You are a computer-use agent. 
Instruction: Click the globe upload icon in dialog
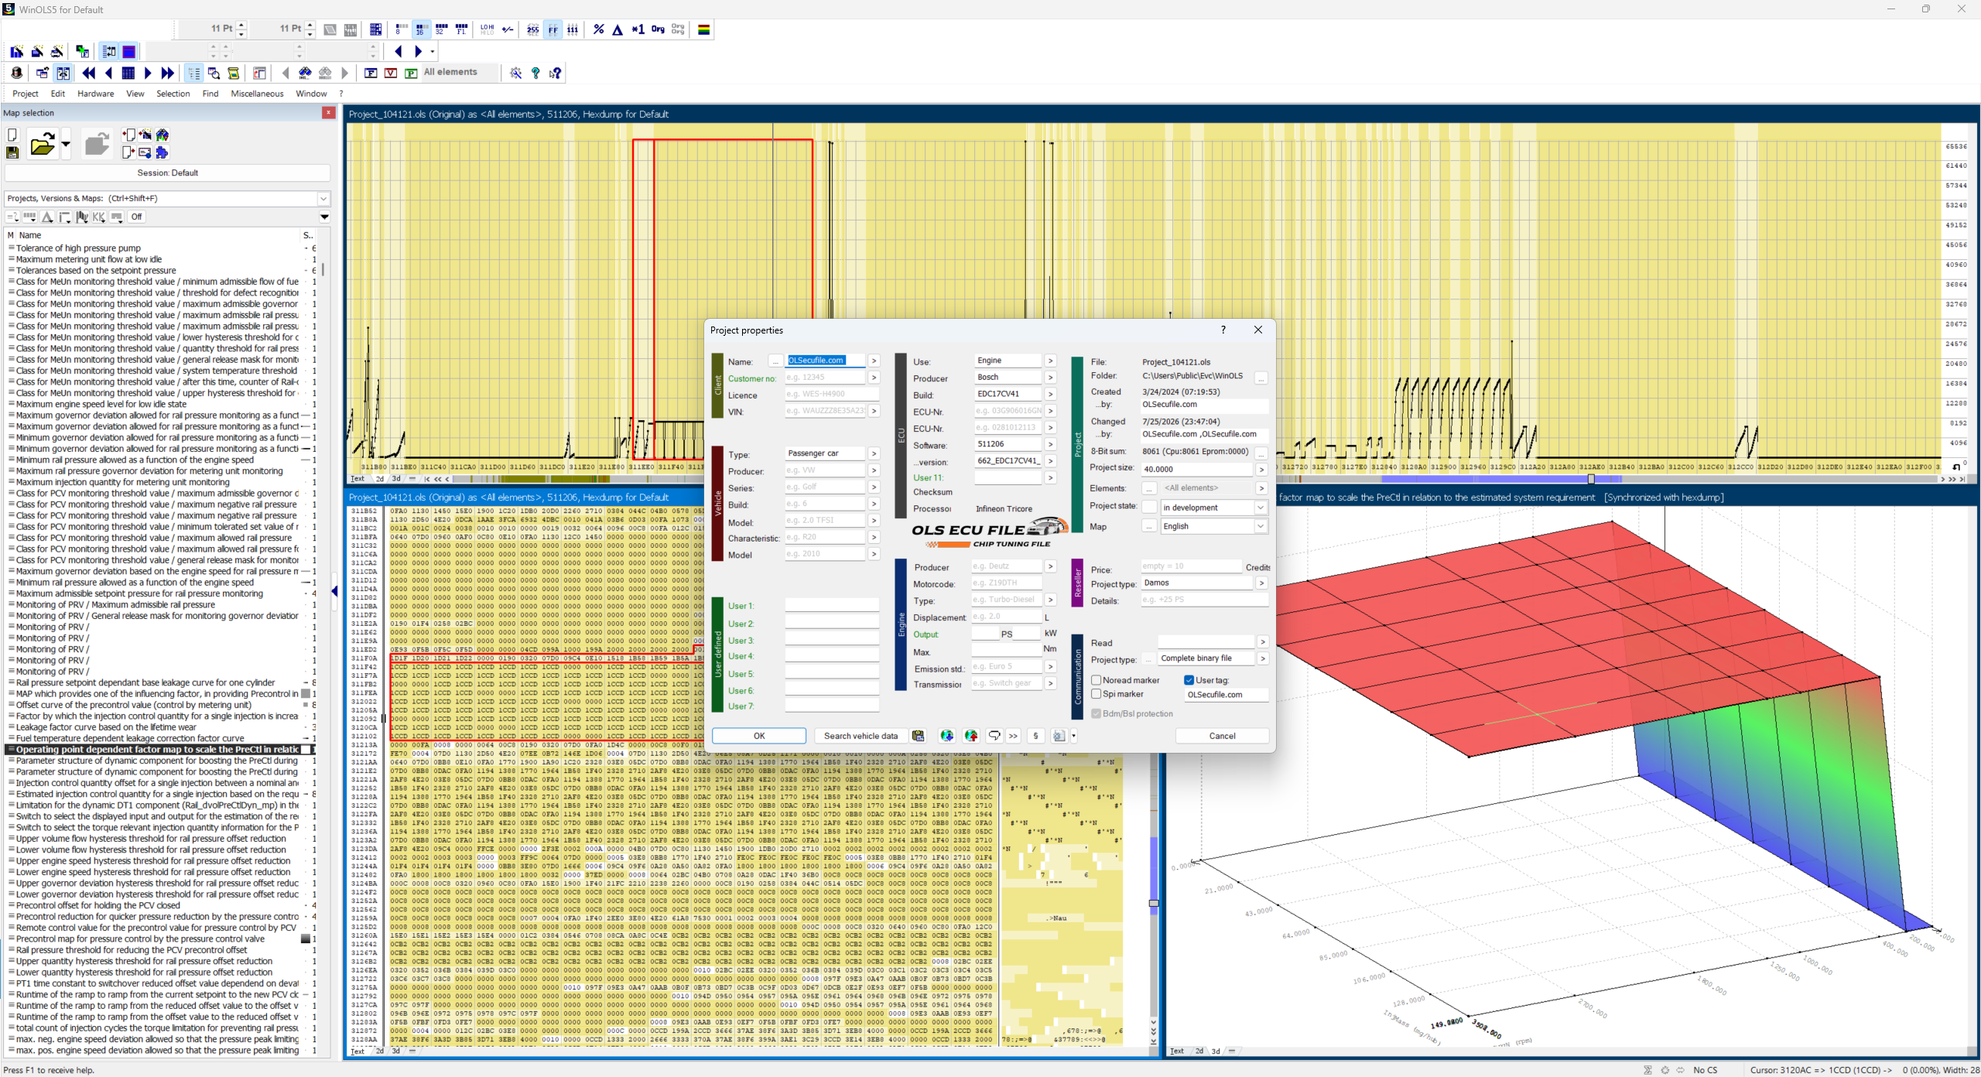[x=971, y=736]
